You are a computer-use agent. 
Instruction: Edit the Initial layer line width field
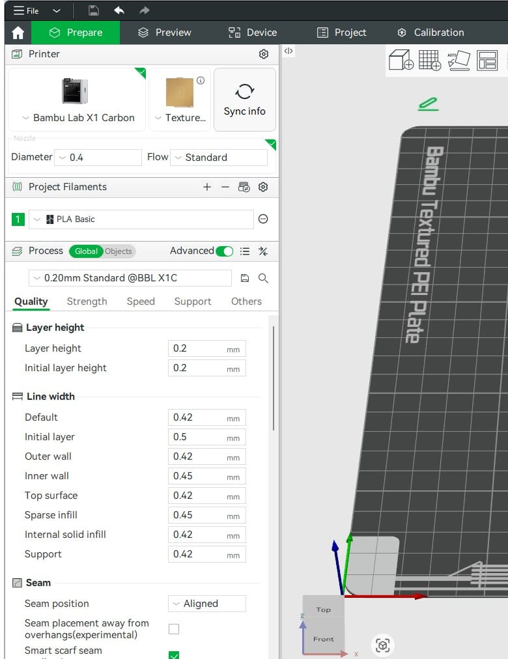206,437
